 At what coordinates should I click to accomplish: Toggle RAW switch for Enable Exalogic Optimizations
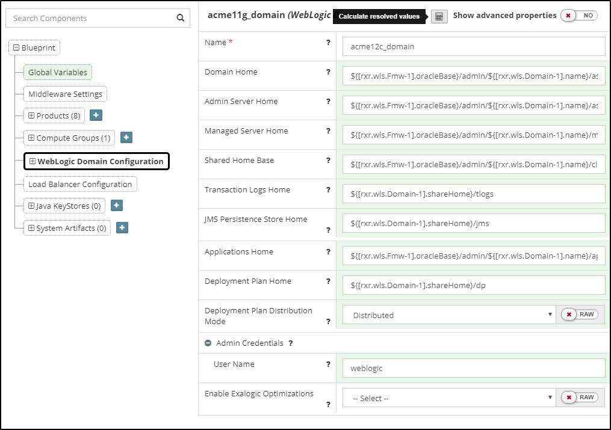tap(579, 398)
